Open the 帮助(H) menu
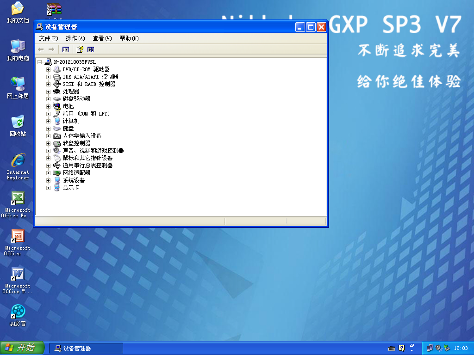 point(129,38)
